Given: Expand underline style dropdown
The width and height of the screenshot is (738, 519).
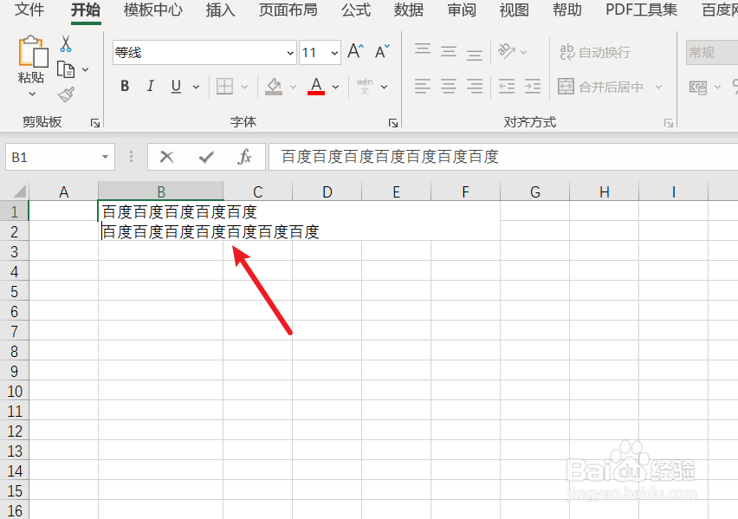Looking at the screenshot, I should [197, 87].
